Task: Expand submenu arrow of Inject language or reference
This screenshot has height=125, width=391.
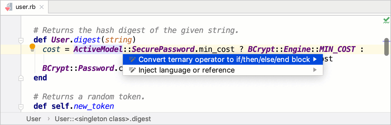Action: tap(315, 70)
